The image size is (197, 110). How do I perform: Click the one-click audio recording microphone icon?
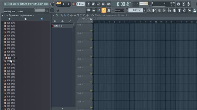[x=189, y=4]
